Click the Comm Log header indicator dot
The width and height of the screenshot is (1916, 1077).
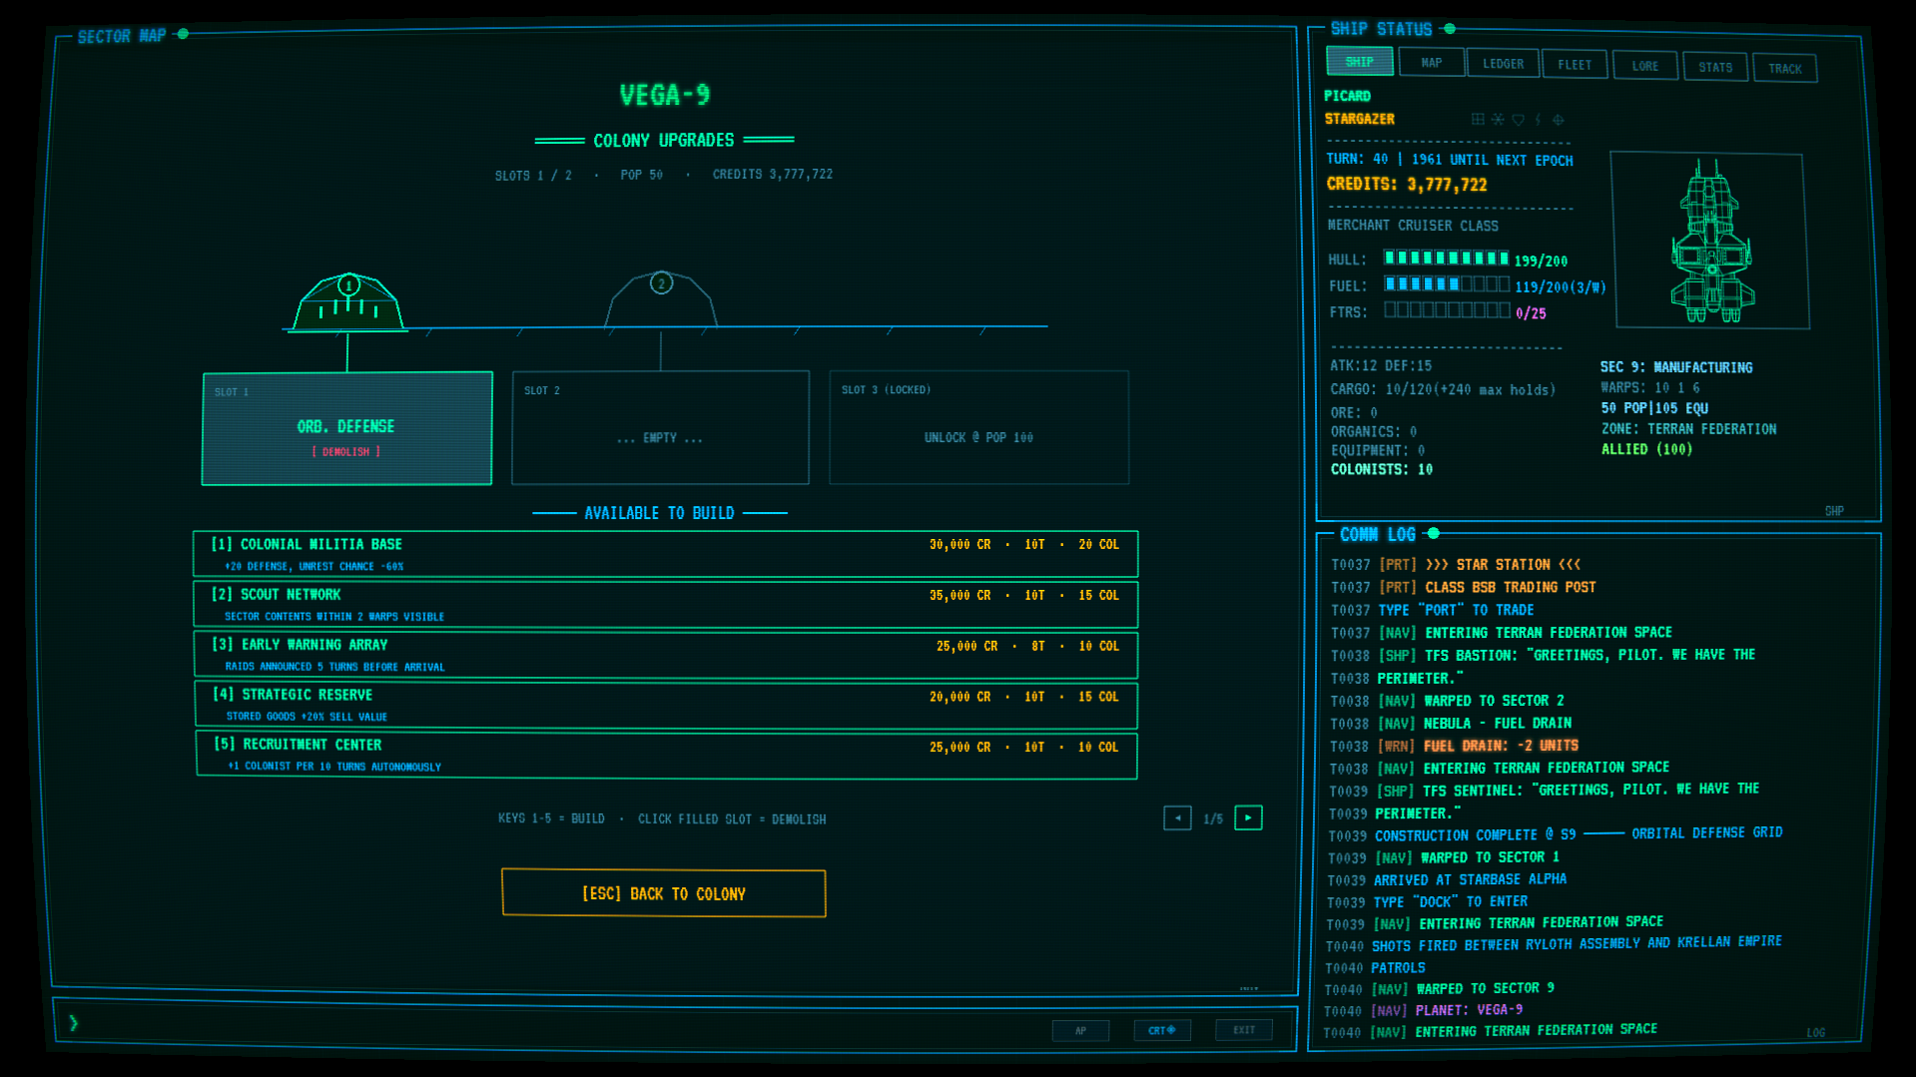coord(1434,534)
